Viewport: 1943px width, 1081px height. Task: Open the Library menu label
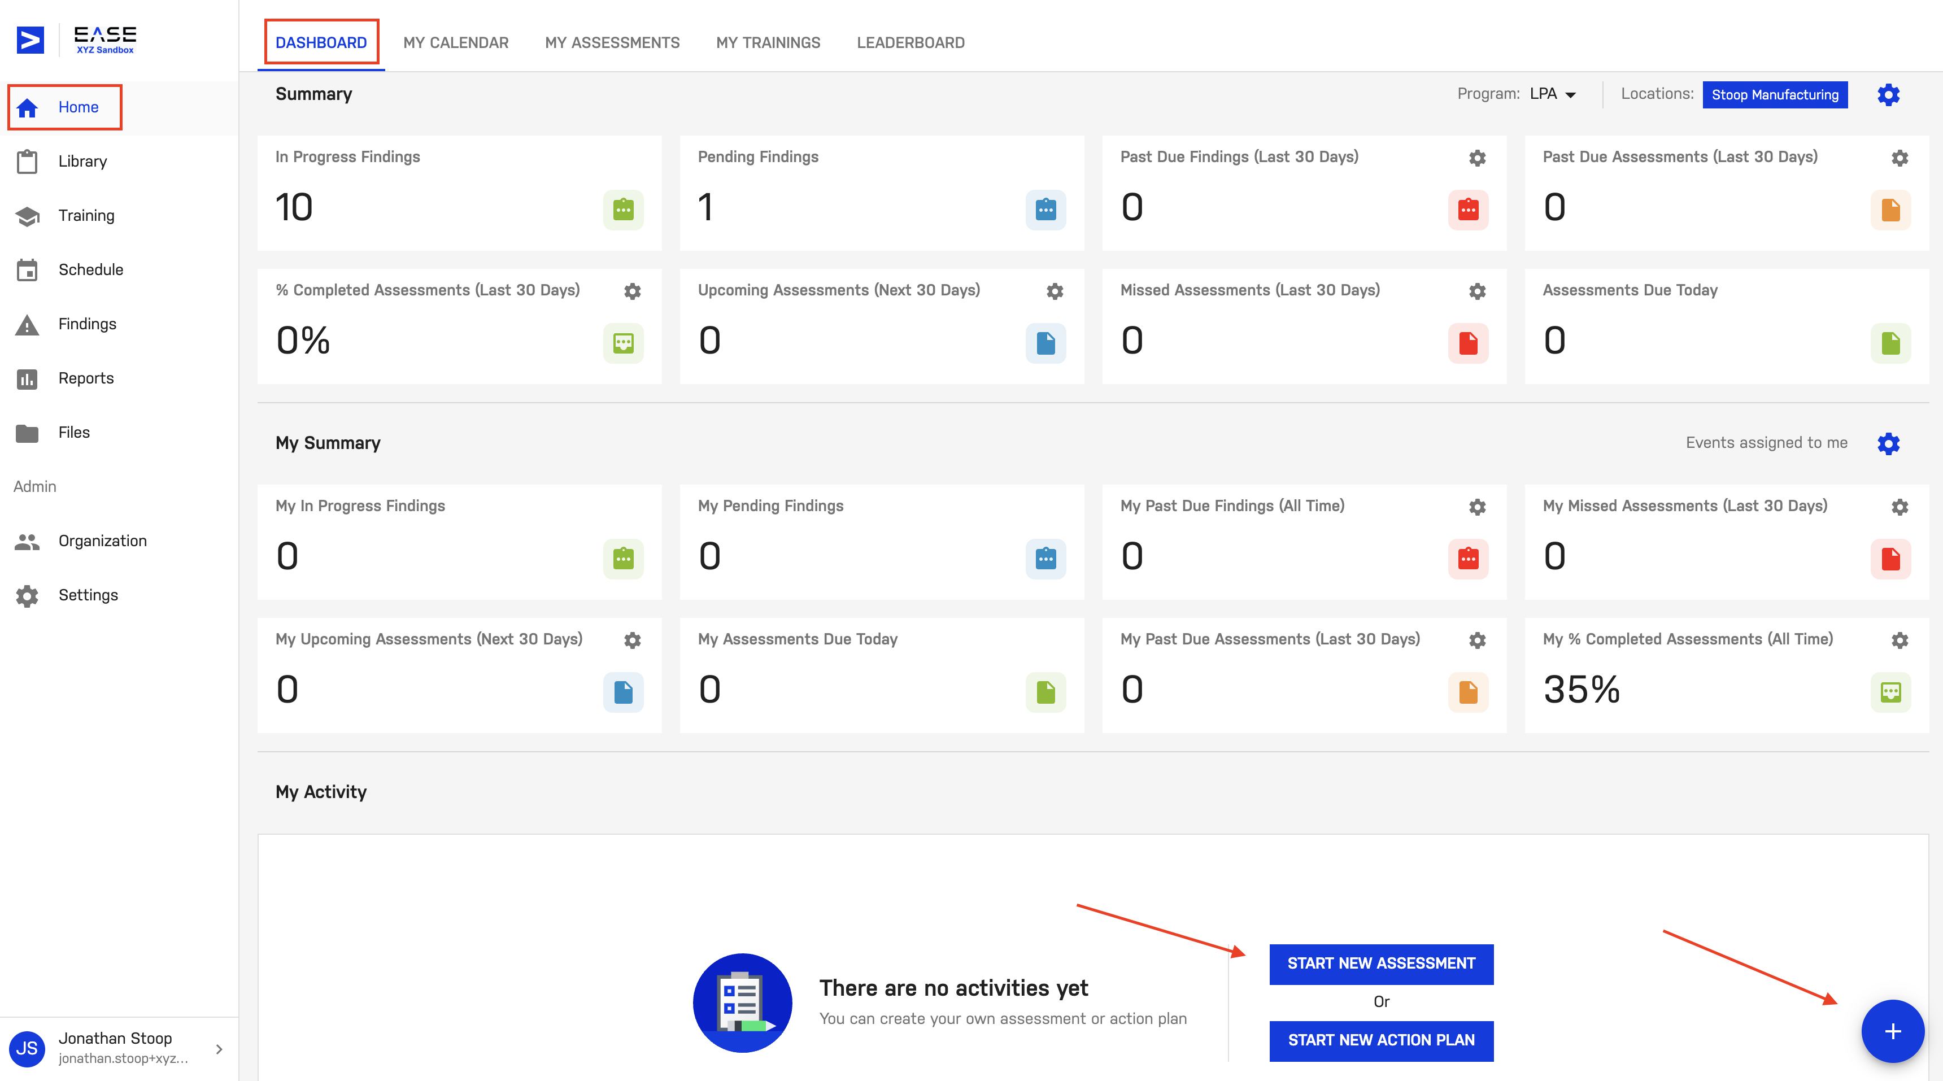point(83,162)
